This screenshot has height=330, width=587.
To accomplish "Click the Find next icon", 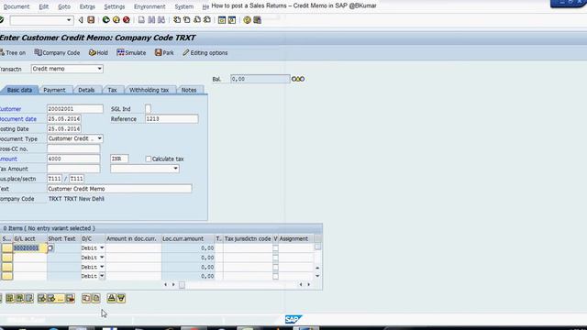I will click(x=161, y=20).
